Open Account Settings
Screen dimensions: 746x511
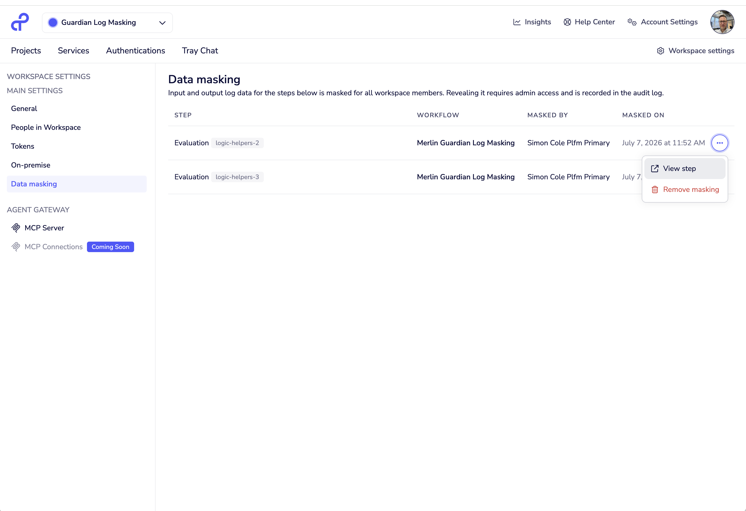click(x=662, y=22)
